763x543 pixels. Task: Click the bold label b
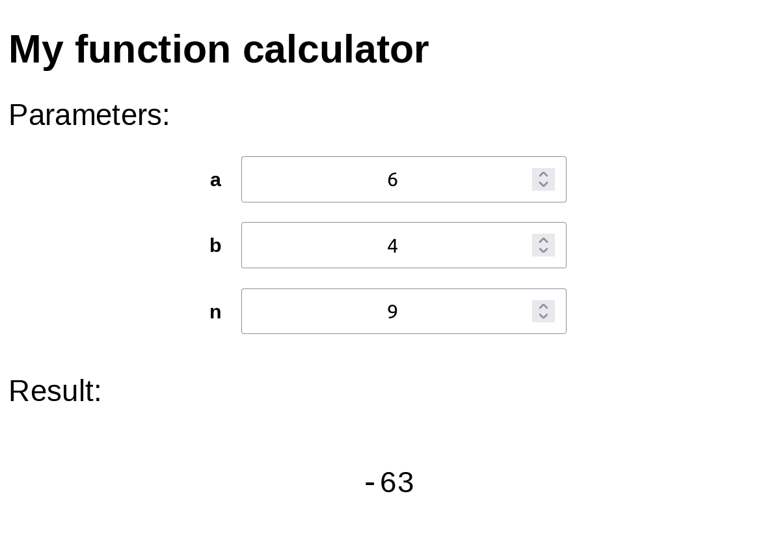(215, 245)
